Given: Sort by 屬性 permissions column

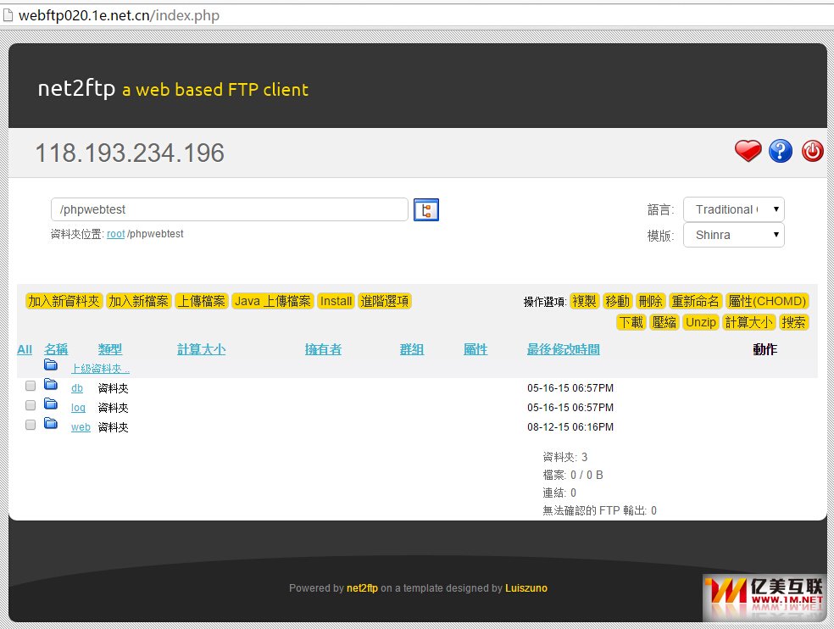Looking at the screenshot, I should (x=475, y=349).
